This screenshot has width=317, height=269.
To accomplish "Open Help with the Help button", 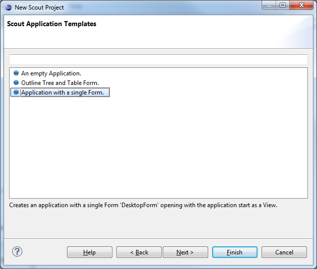I will [x=90, y=252].
